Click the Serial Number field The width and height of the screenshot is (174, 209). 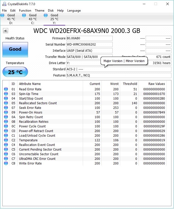coord(89,45)
